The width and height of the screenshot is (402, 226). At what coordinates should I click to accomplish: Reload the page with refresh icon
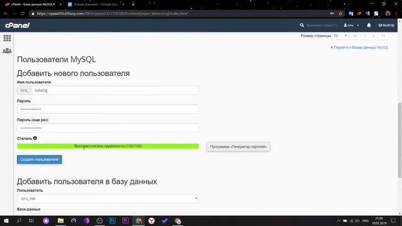tap(23, 13)
